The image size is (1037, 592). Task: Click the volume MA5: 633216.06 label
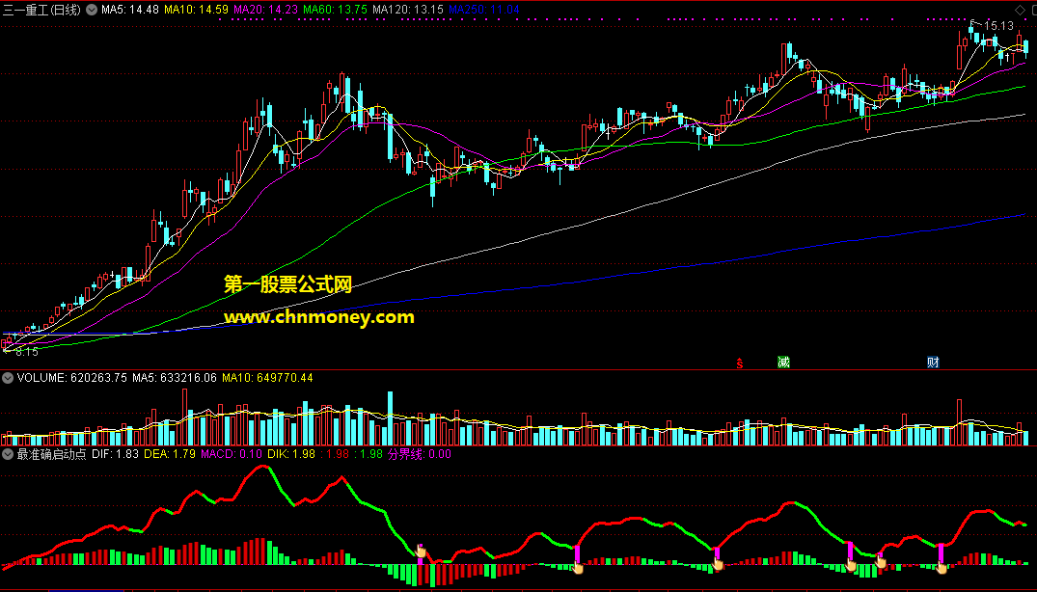175,378
